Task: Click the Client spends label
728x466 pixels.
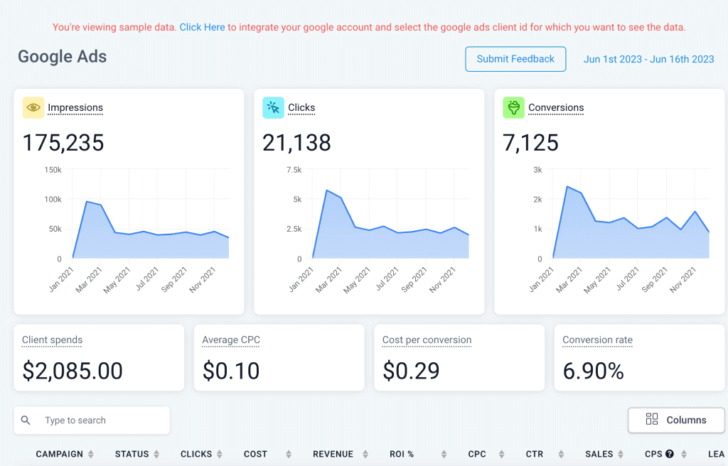Action: [x=51, y=340]
